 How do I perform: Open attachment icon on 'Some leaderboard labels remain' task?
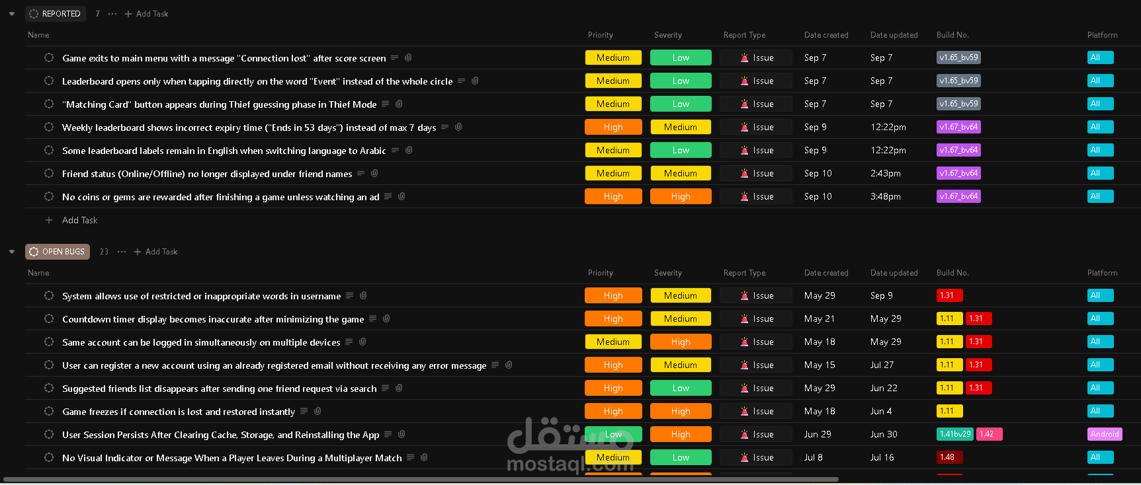click(409, 150)
